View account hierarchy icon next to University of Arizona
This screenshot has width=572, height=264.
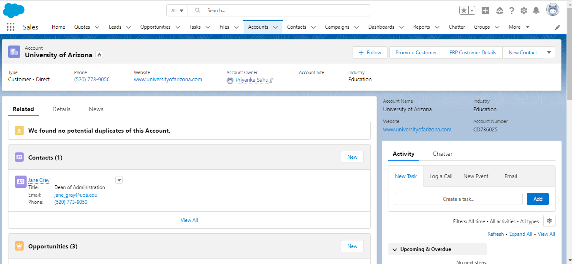pos(99,55)
